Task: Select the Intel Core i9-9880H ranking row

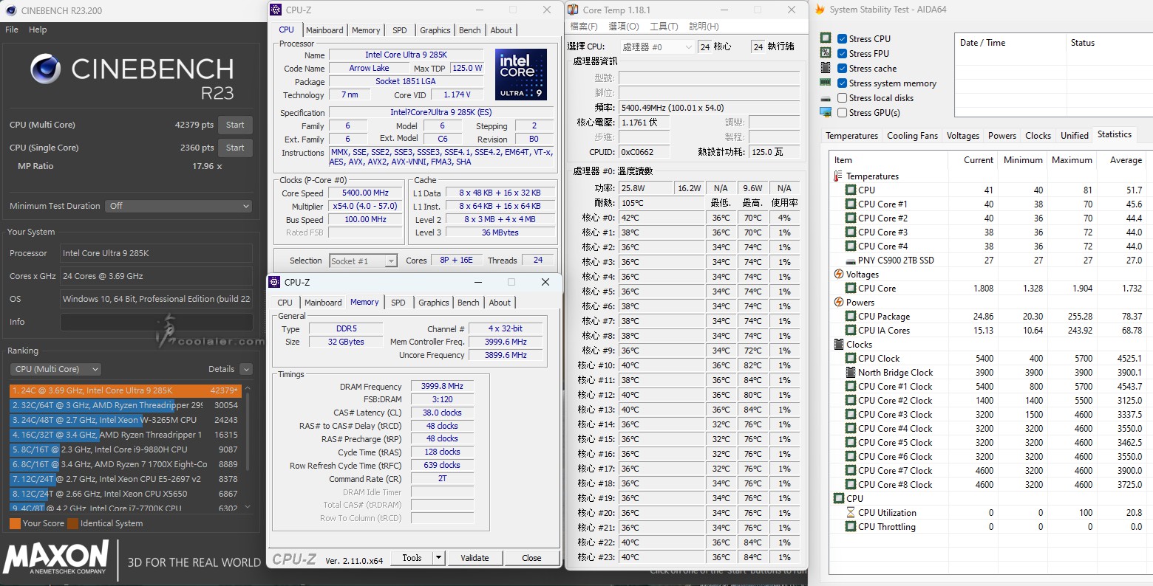Action: coord(126,449)
